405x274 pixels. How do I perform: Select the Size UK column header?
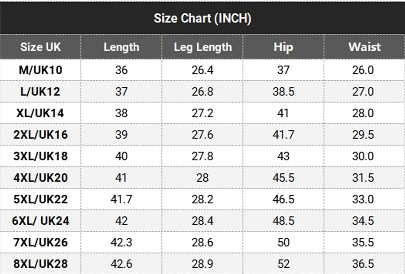click(40, 47)
